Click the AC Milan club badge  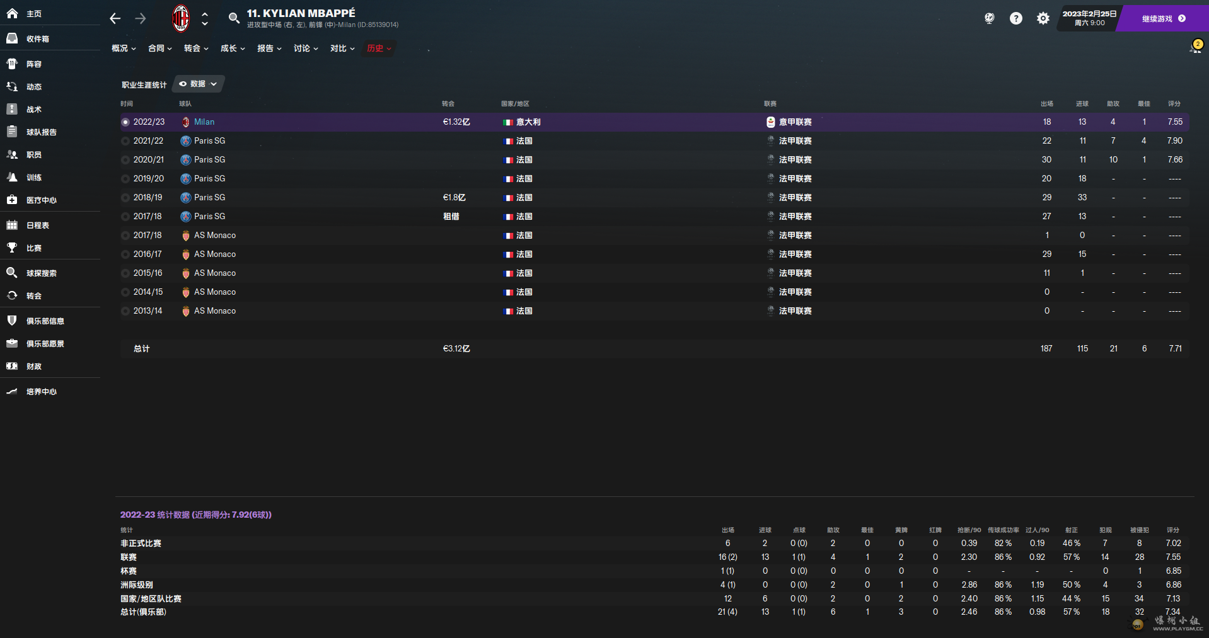[x=181, y=18]
